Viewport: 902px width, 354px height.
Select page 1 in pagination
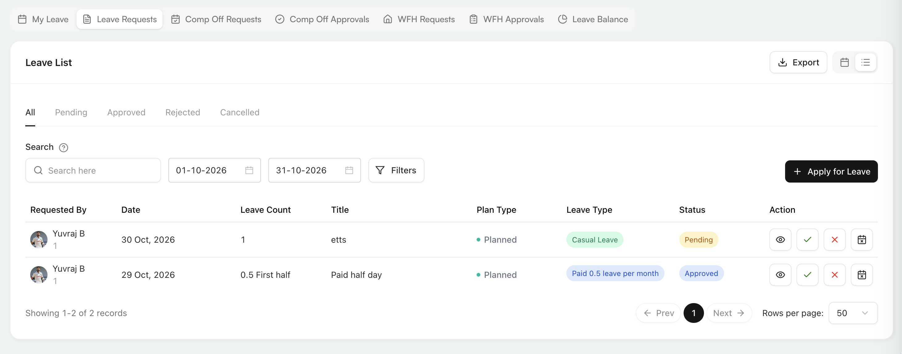(x=693, y=313)
